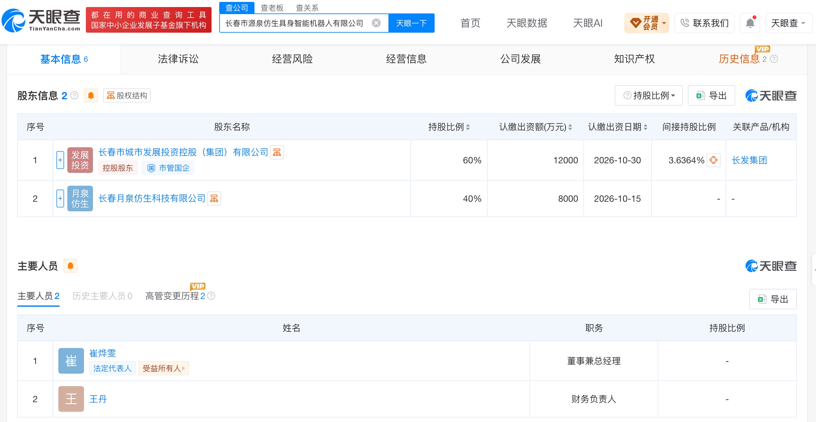This screenshot has height=422, width=816.
Task: Click the help icon beside 历史信息 tab
Action: (x=774, y=59)
